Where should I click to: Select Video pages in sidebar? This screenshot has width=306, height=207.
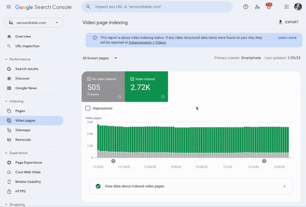(x=32, y=120)
